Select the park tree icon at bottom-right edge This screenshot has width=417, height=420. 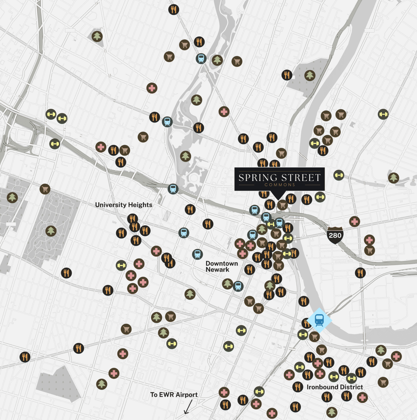(x=332, y=412)
